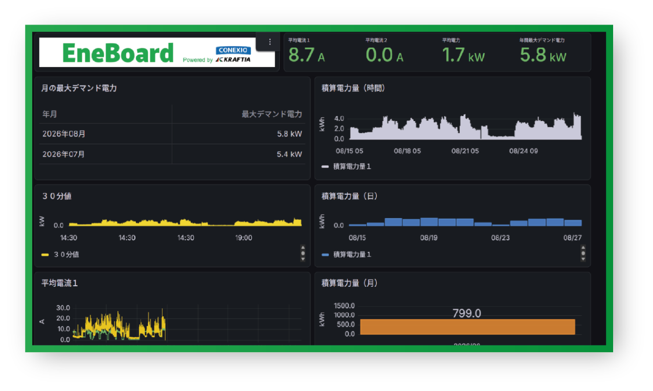Toggle the 積算電力量1 legend in the daily chart
Viewport: 653px width, 391px height.
coord(352,254)
